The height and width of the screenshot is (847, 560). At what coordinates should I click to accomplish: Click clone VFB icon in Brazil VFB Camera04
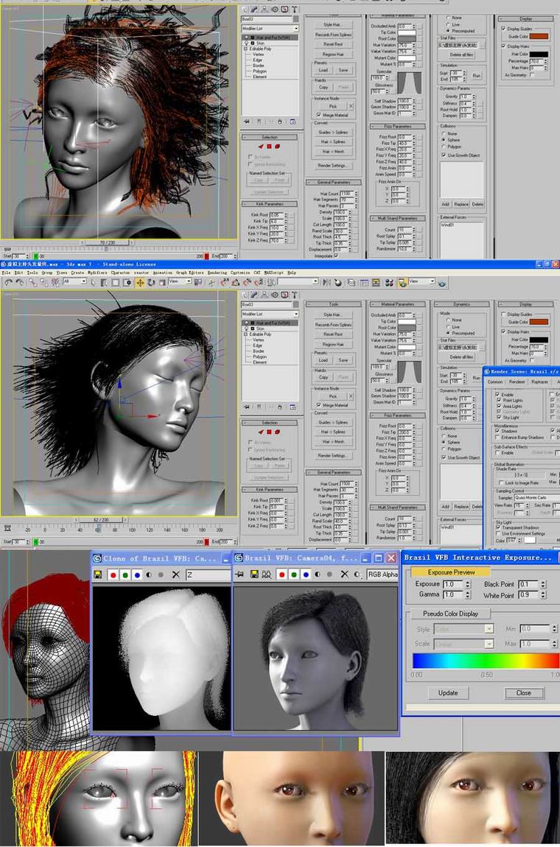point(267,574)
